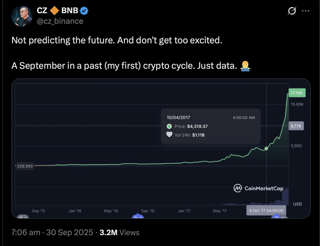Click the 4 Oct '17 date marker
Viewport: 320px width, 246px height.
pyautogui.click(x=266, y=211)
